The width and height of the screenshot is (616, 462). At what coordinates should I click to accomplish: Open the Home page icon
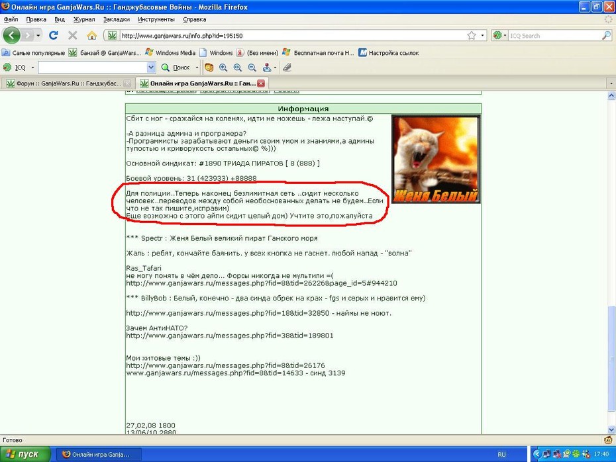pos(91,36)
